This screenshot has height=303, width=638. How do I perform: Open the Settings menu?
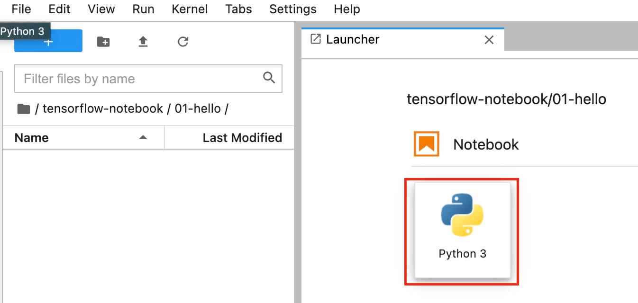click(x=292, y=9)
